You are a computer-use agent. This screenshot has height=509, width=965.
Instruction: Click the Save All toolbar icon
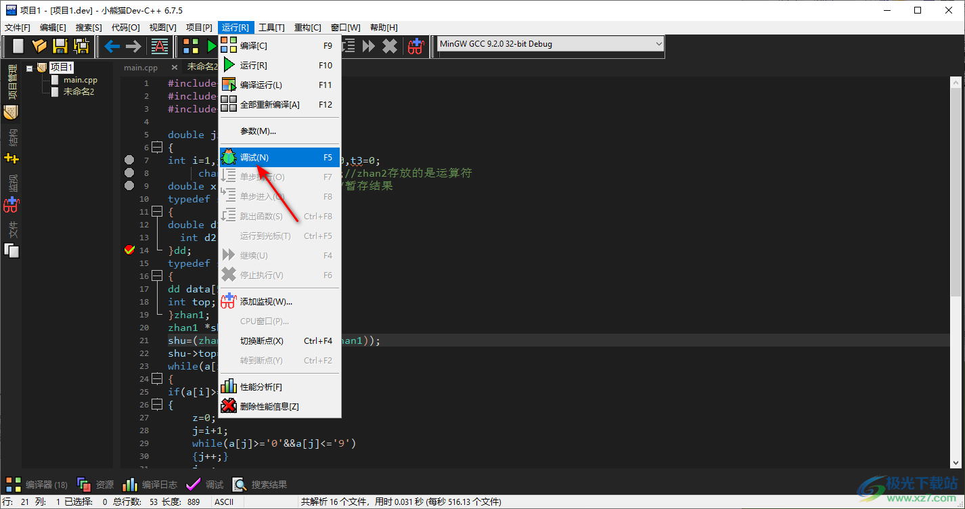click(81, 46)
